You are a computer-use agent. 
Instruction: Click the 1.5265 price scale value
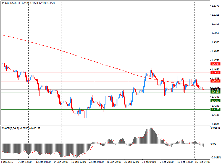click(x=216, y=15)
